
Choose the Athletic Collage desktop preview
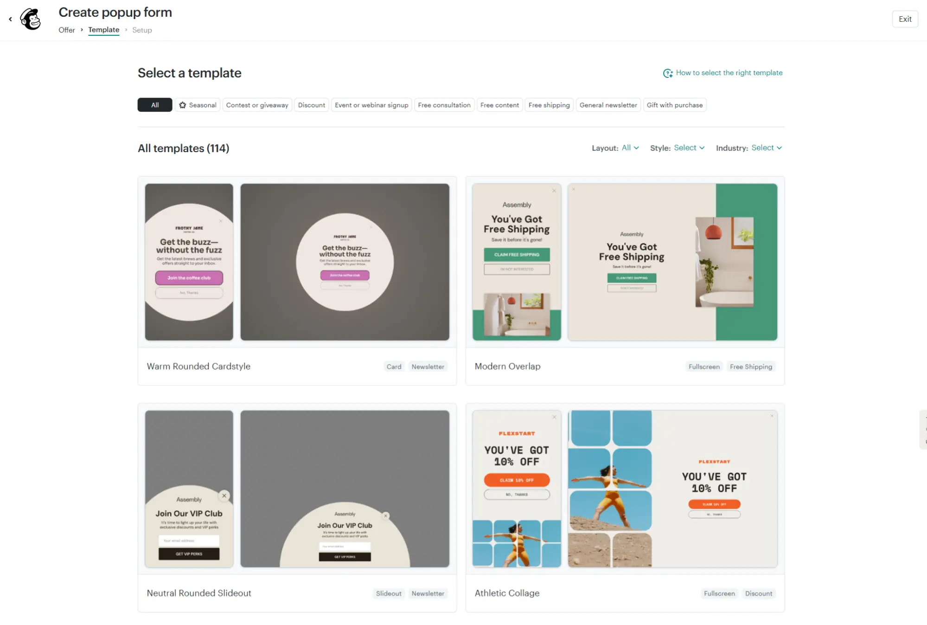tap(672, 489)
